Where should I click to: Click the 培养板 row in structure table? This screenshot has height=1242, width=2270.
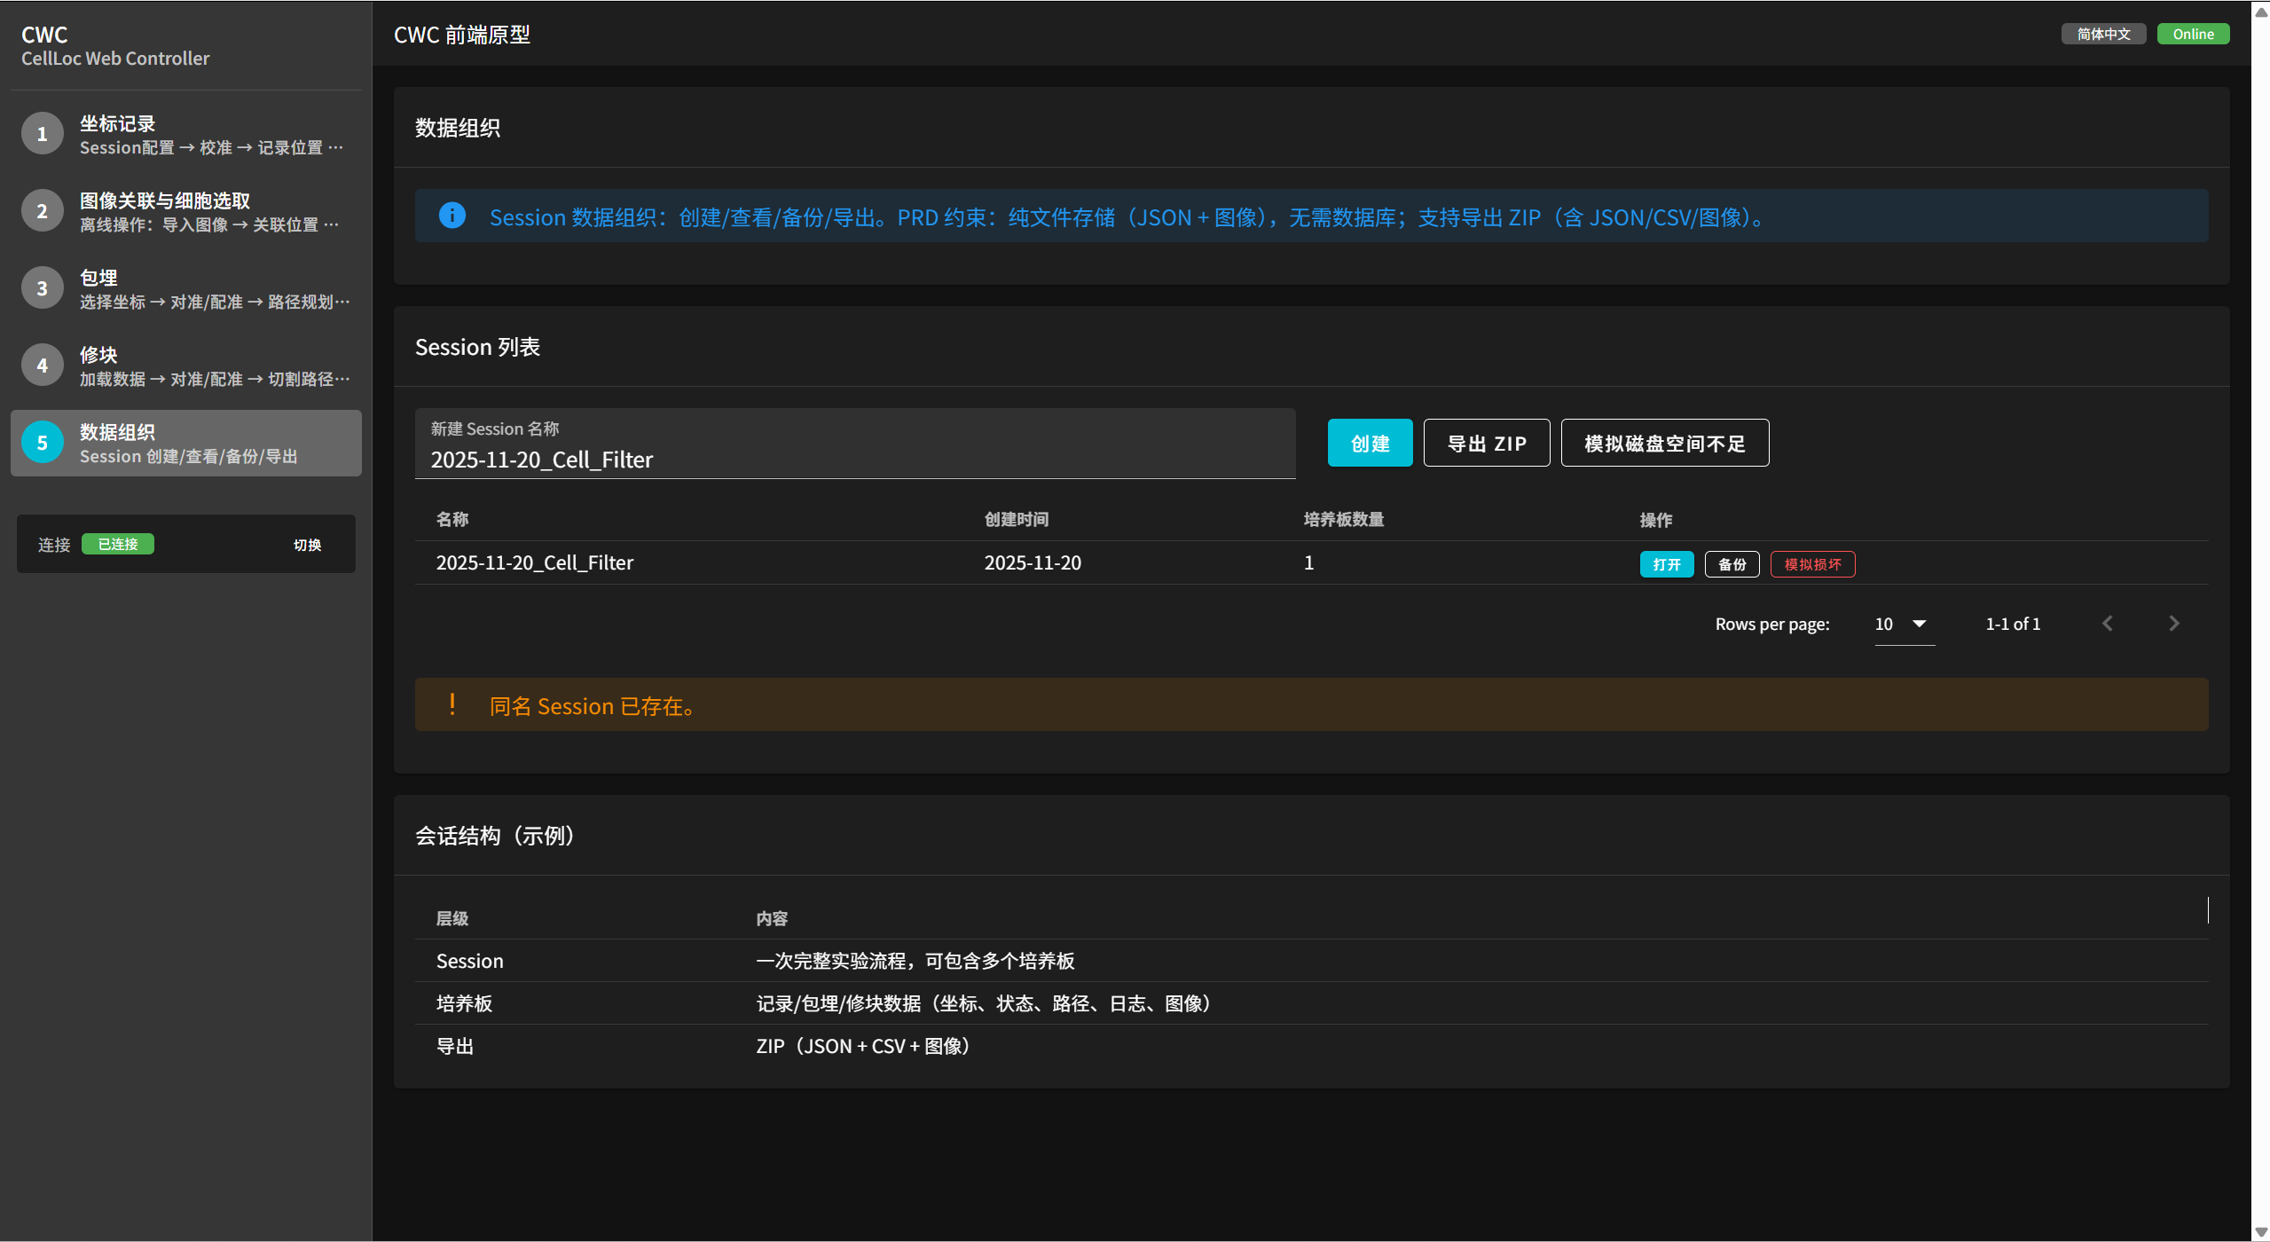(x=1311, y=1003)
